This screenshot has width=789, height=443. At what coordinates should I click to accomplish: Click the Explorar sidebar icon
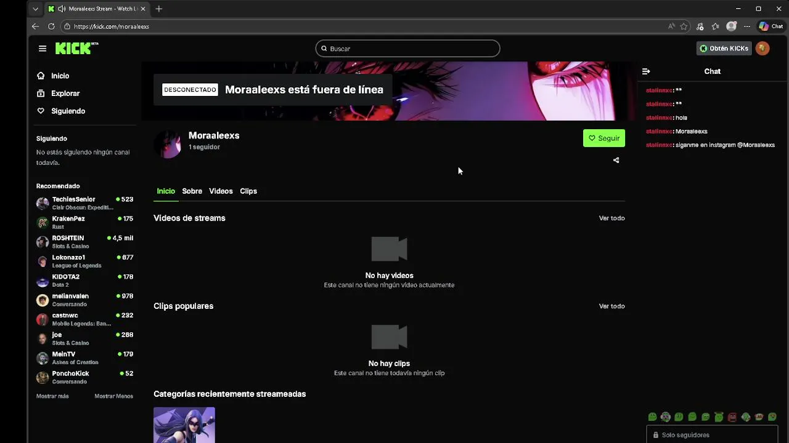[x=41, y=94]
